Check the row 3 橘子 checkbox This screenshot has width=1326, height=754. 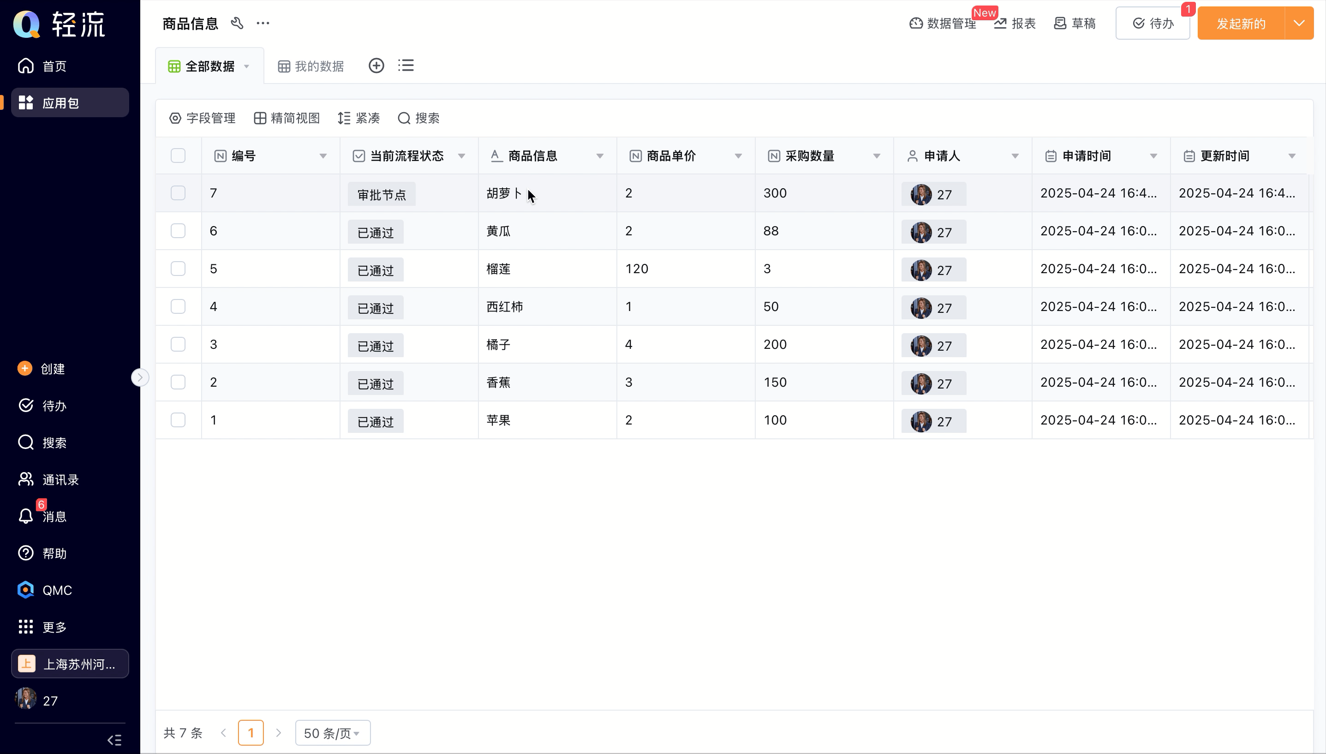click(178, 344)
